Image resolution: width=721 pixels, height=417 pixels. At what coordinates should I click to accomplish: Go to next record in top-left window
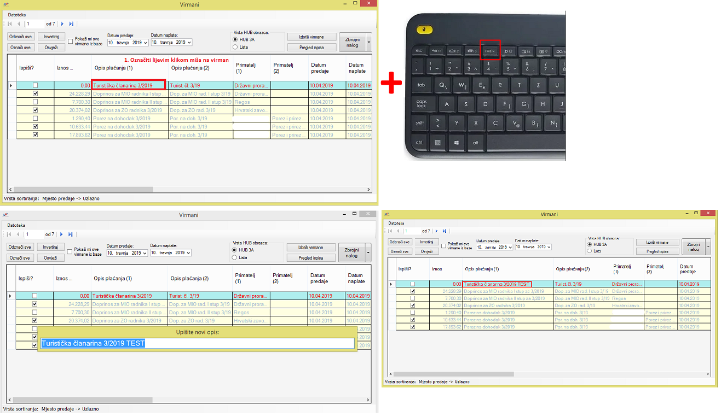coord(62,24)
